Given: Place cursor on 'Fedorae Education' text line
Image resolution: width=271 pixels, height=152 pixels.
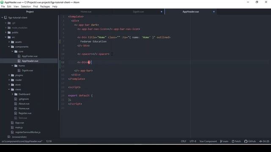Looking at the screenshot, I should point(93,41).
